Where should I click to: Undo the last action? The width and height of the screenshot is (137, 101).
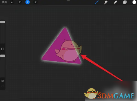pyautogui.click(x=2, y=81)
